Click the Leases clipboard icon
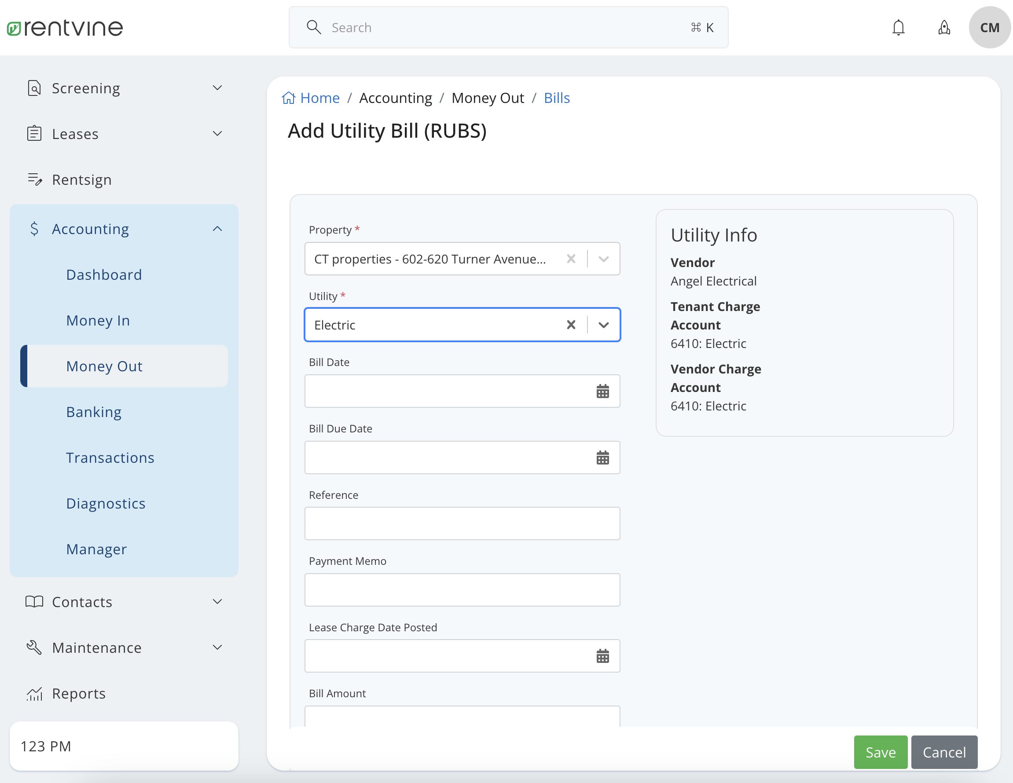The image size is (1013, 783). [x=34, y=133]
